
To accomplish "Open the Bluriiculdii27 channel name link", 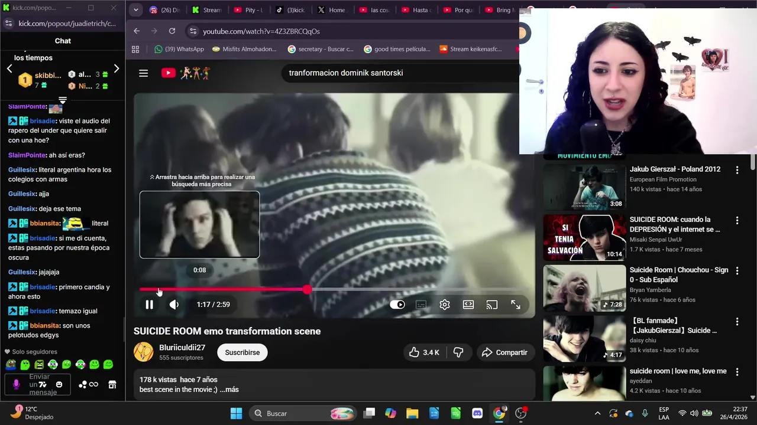I will (182, 348).
